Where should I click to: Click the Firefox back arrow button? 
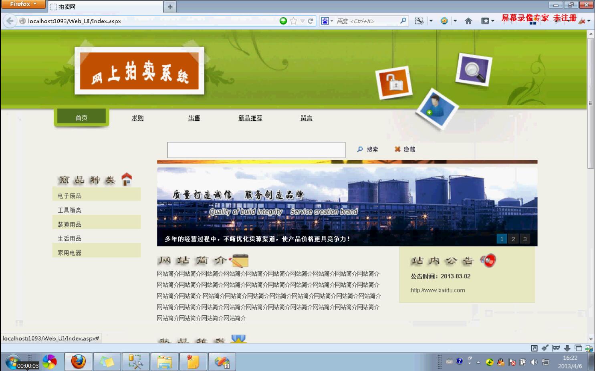10,21
